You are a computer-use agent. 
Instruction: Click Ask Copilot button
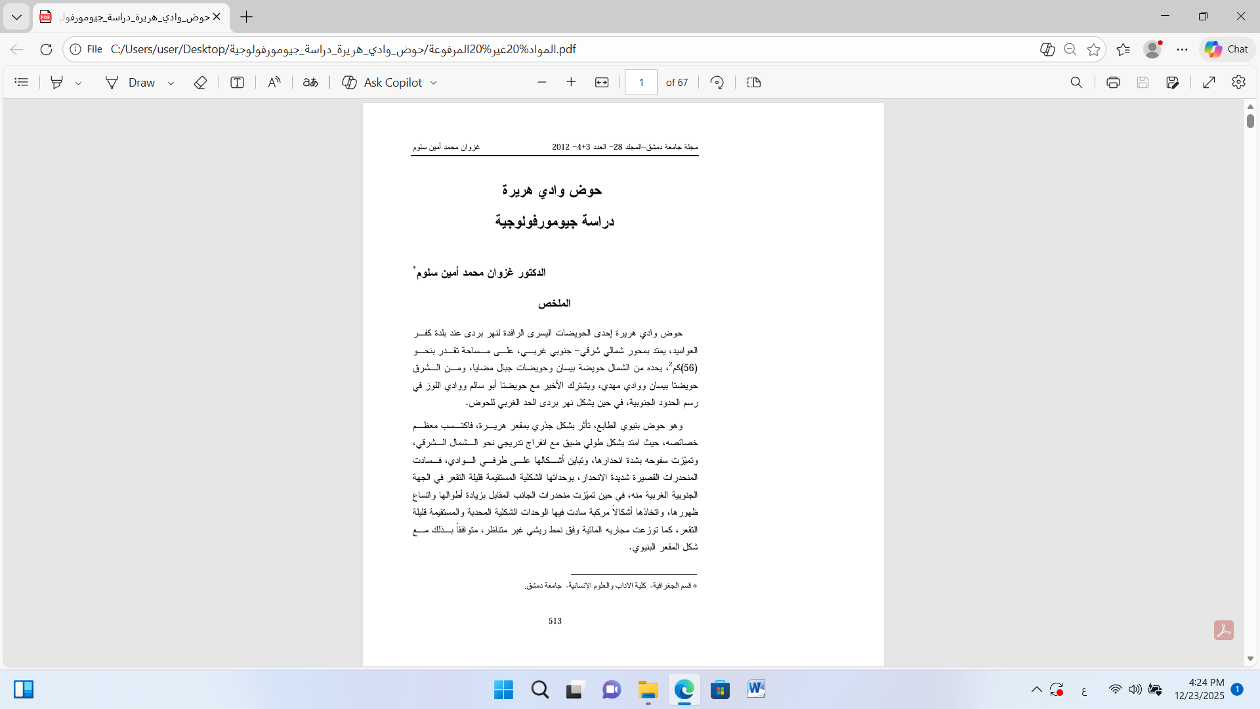[383, 82]
